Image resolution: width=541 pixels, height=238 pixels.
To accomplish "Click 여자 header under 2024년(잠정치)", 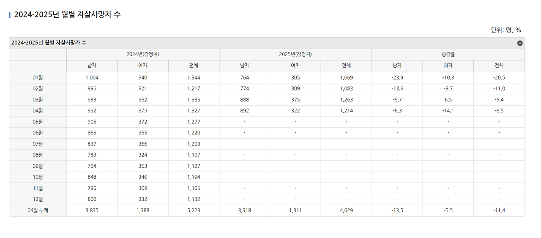I will tap(143, 66).
